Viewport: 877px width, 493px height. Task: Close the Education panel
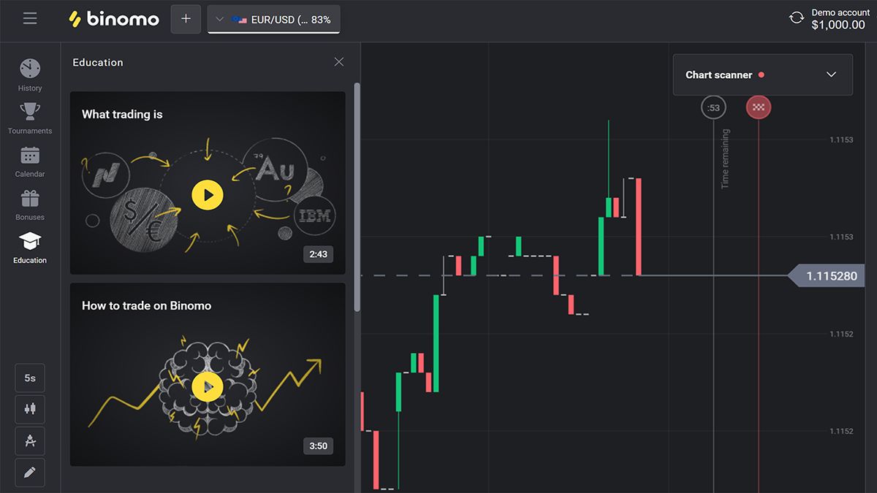pyautogui.click(x=338, y=62)
